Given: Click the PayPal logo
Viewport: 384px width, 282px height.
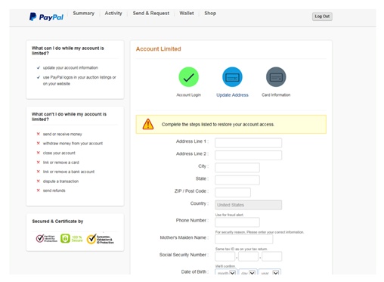Looking at the screenshot, I should coord(46,17).
